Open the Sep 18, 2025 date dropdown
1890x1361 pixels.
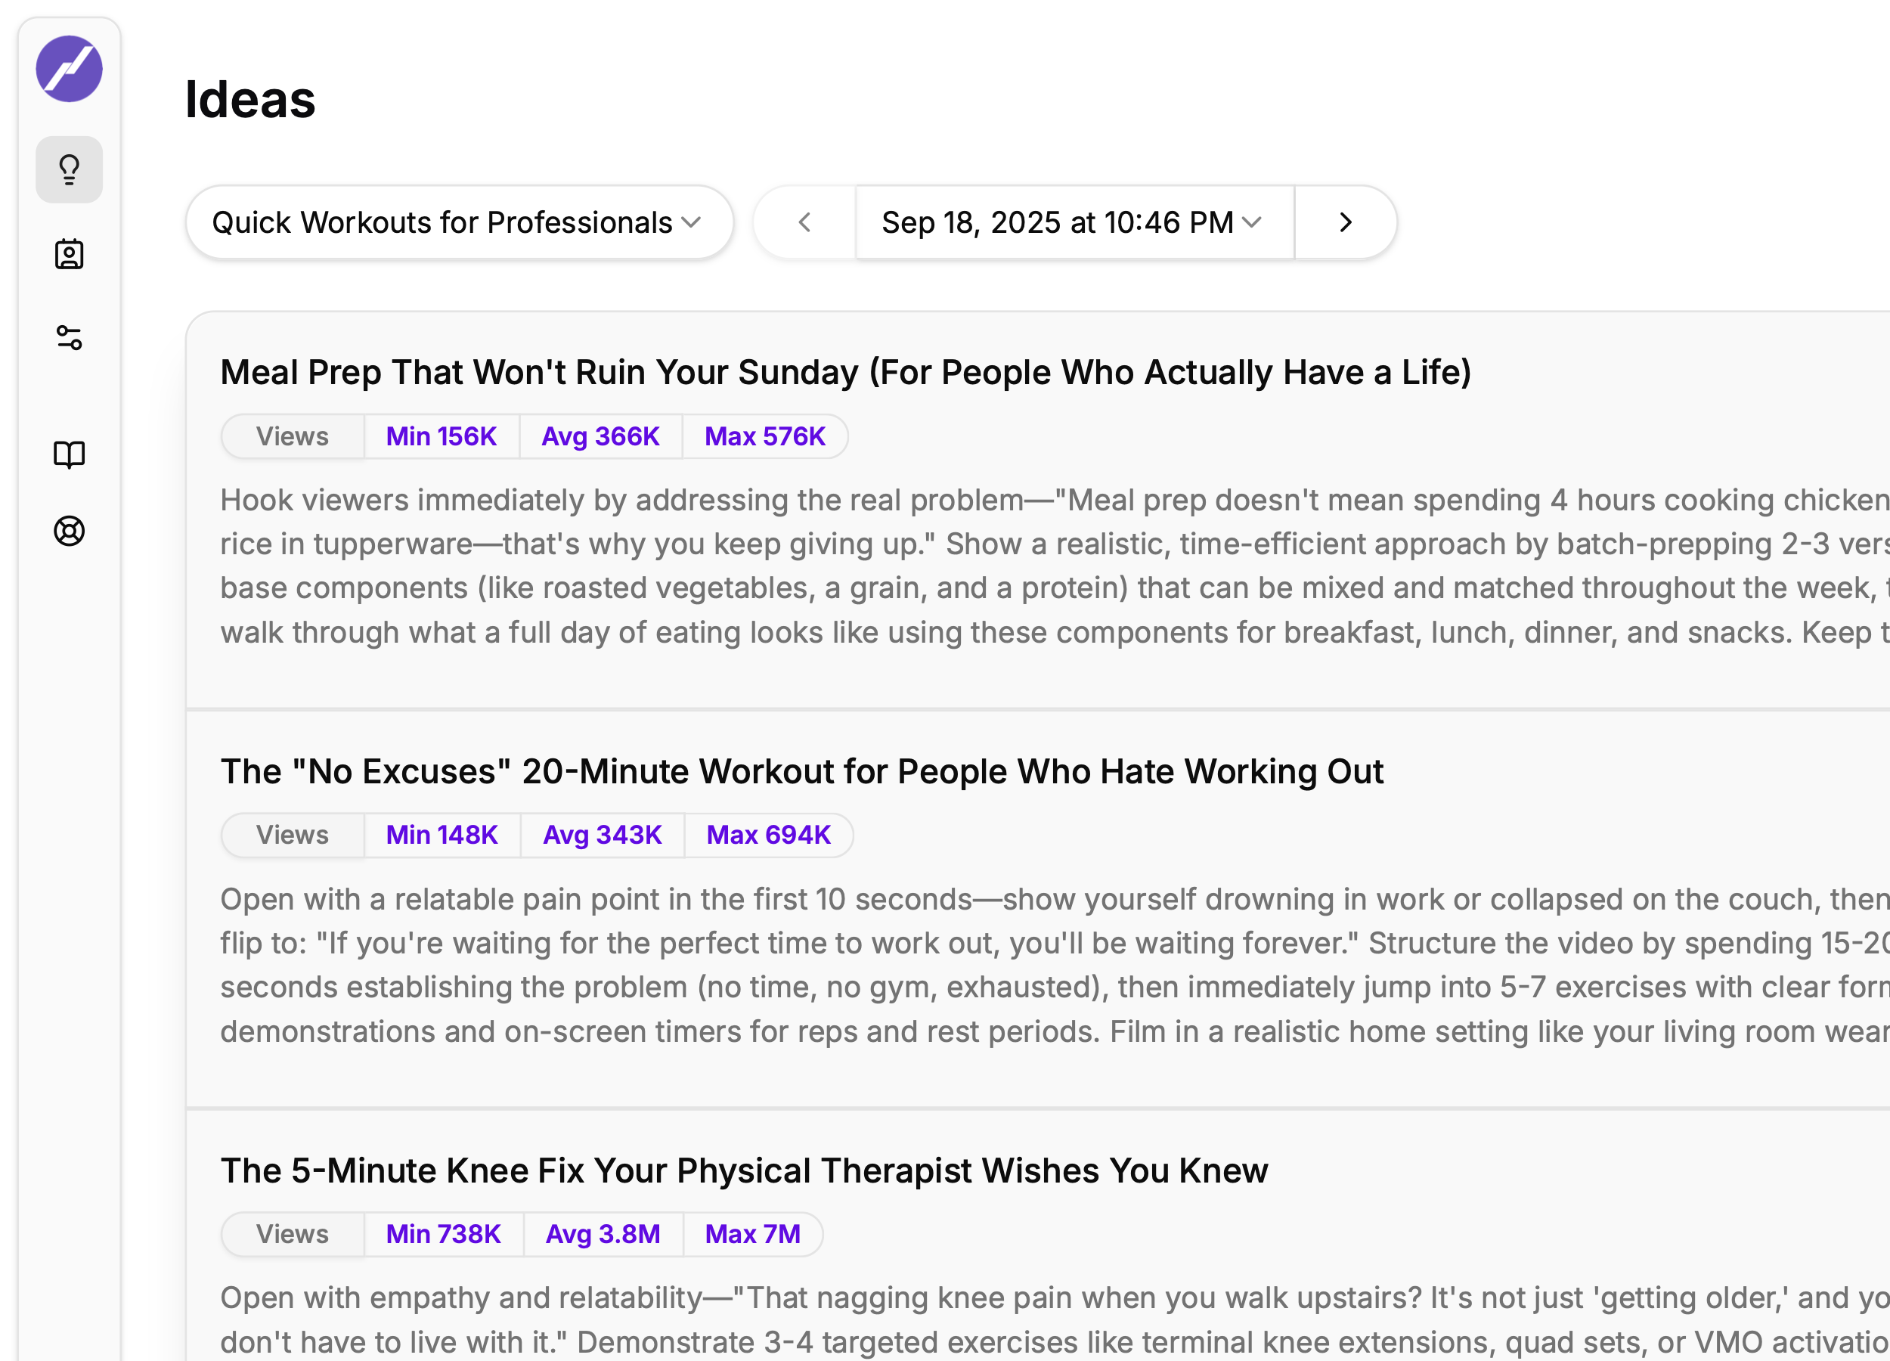point(1074,222)
